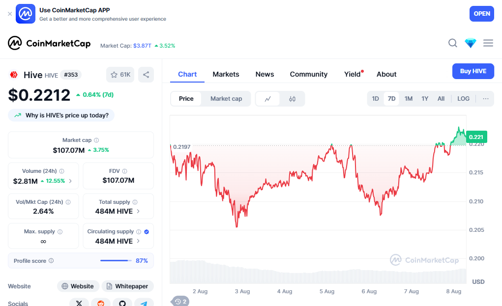Select the Price toggle option

pos(186,99)
